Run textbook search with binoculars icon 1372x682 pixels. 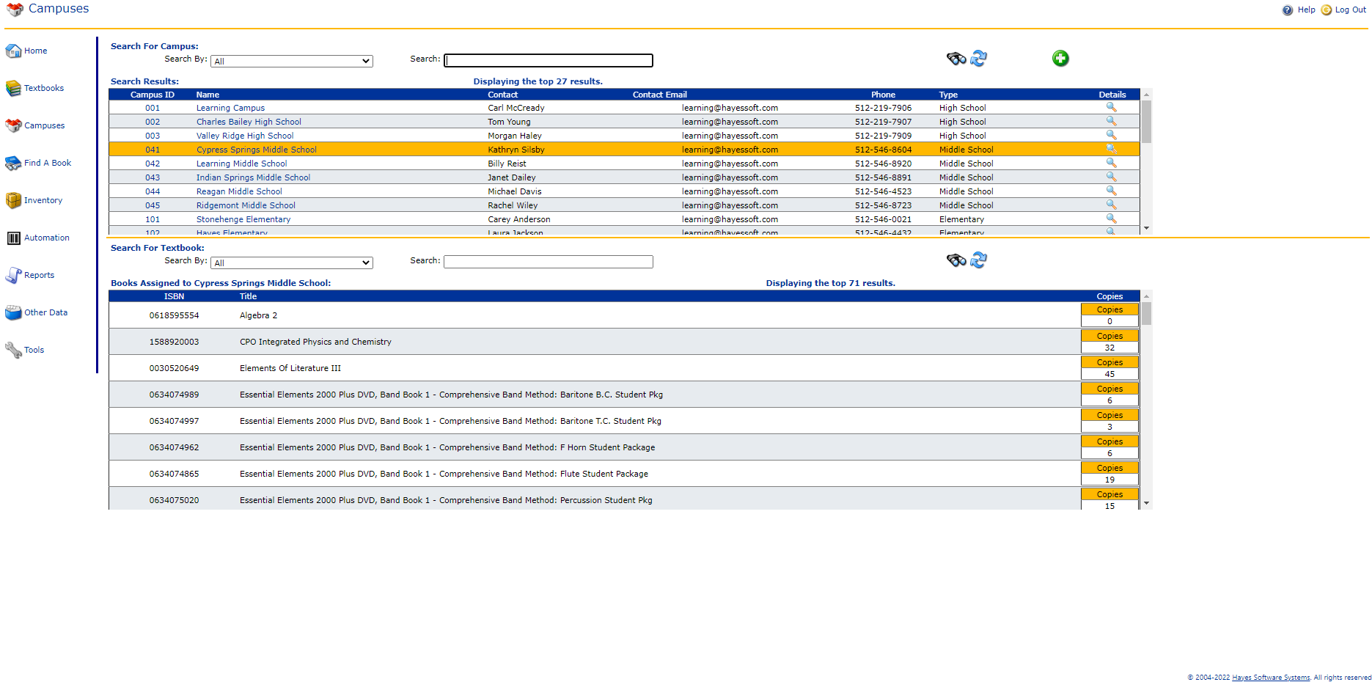click(956, 260)
